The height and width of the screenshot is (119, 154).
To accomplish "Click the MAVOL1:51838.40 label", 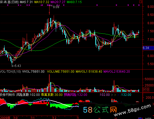I will point(89,72).
